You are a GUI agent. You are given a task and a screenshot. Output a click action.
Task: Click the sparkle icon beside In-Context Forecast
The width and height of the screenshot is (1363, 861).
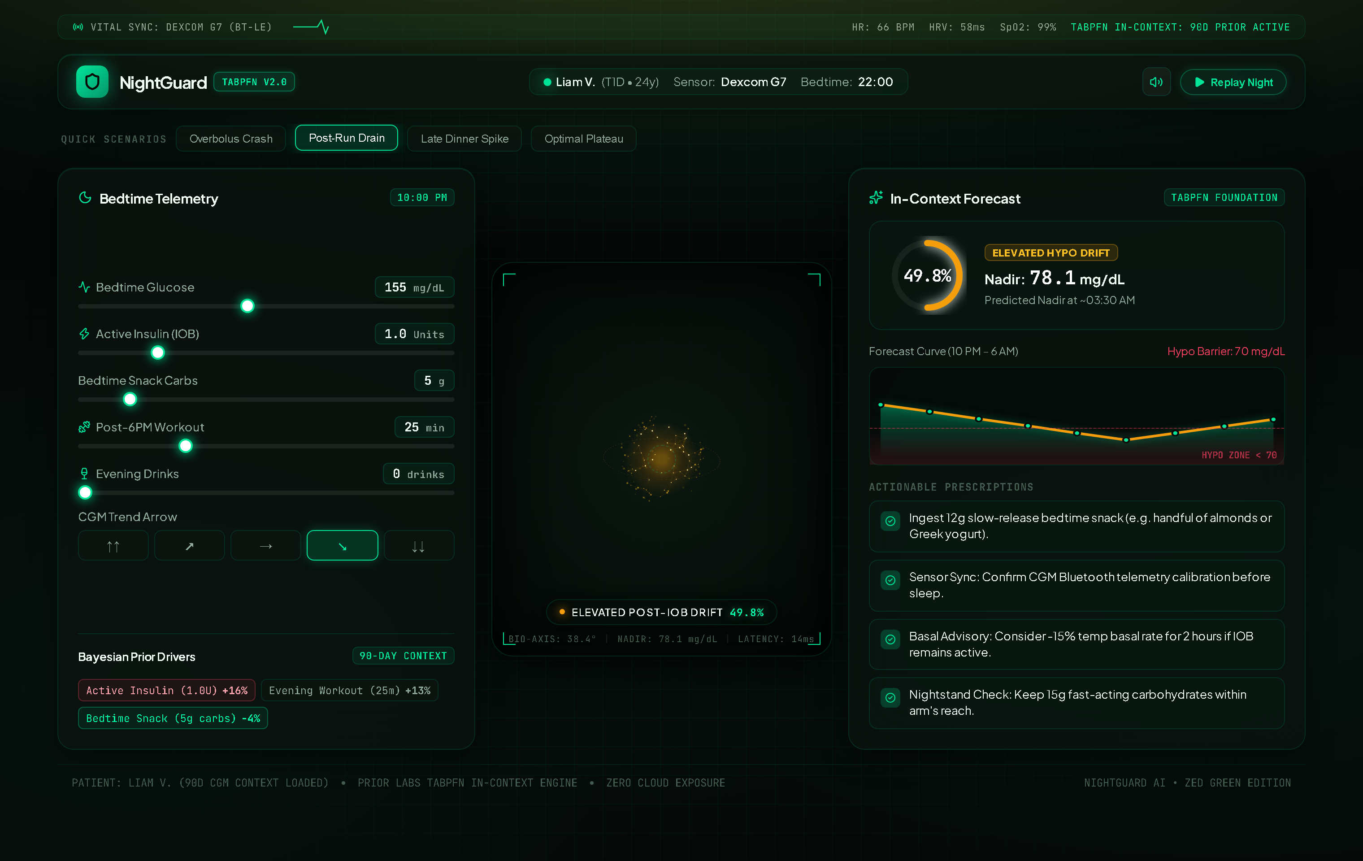(876, 198)
